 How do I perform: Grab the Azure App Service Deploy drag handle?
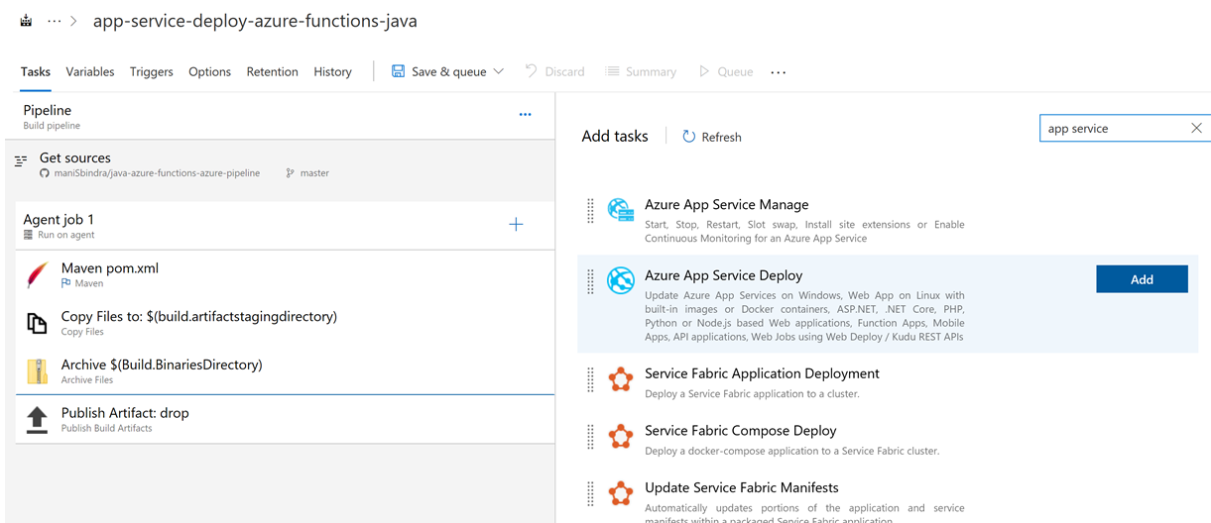(590, 281)
